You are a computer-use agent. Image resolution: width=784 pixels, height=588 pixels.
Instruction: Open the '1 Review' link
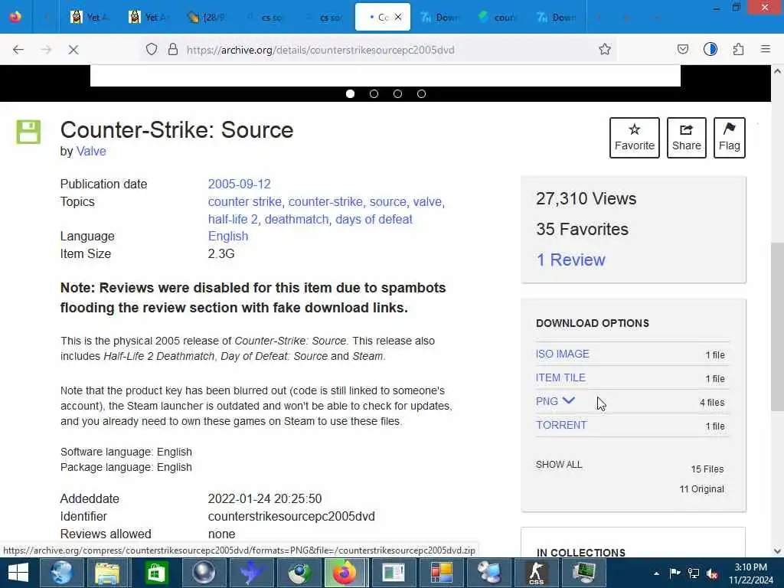570,260
